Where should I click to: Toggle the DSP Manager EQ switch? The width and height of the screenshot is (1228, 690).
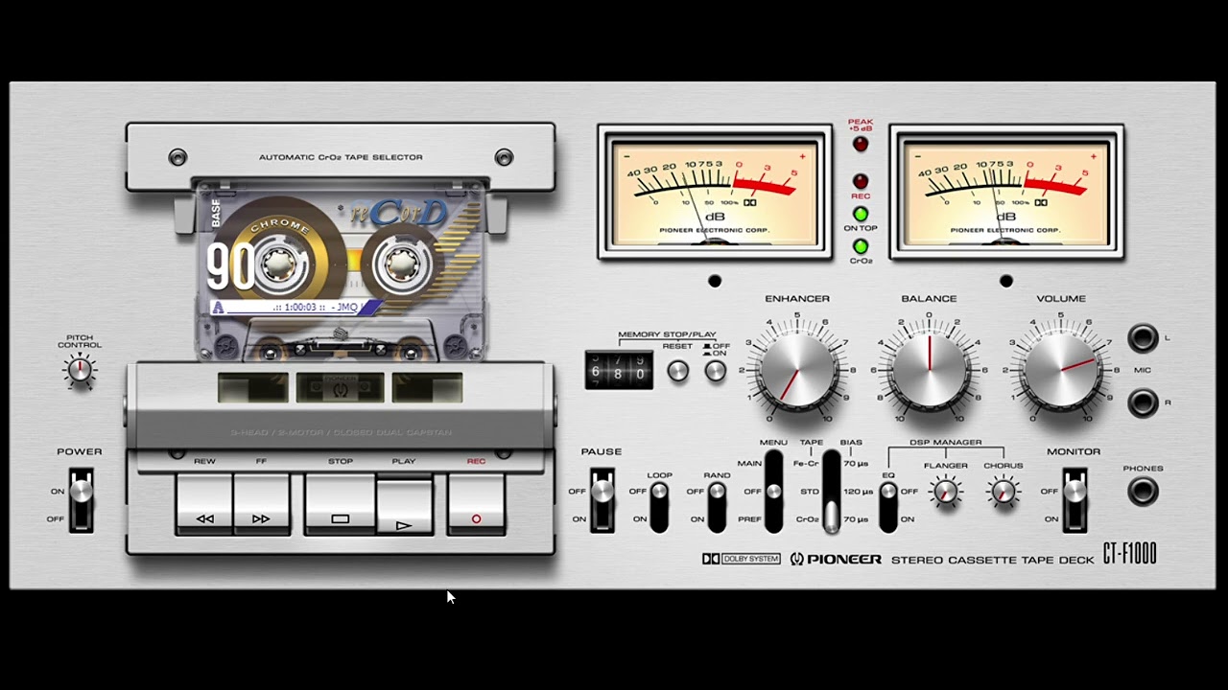coord(888,506)
